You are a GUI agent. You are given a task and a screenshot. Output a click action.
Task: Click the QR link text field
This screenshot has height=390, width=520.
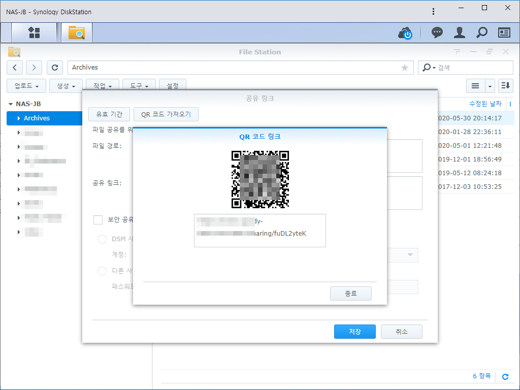point(260,231)
